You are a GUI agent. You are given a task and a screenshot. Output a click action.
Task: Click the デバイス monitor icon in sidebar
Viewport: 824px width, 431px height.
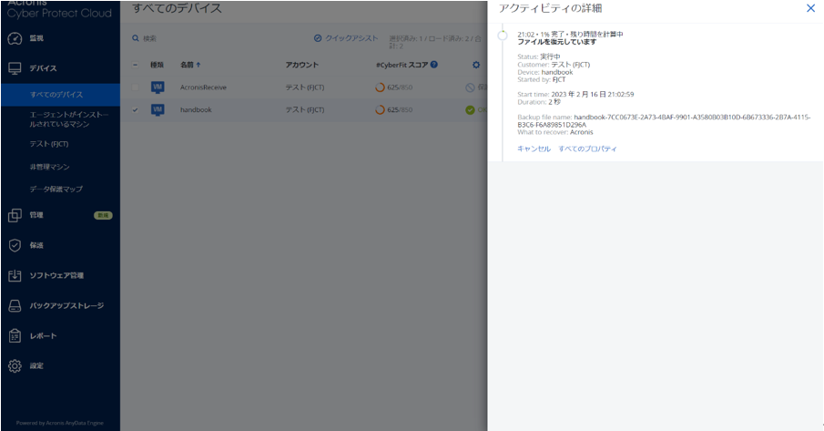pyautogui.click(x=15, y=68)
